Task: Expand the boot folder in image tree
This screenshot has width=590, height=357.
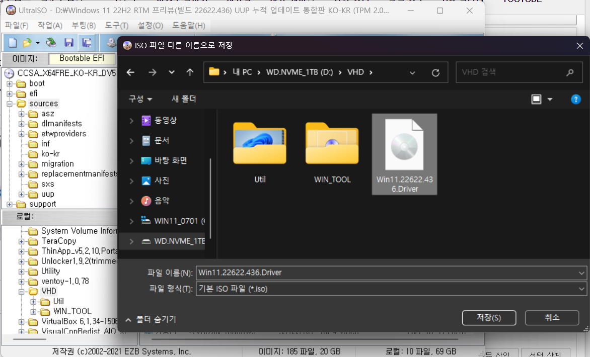Action: pos(10,83)
